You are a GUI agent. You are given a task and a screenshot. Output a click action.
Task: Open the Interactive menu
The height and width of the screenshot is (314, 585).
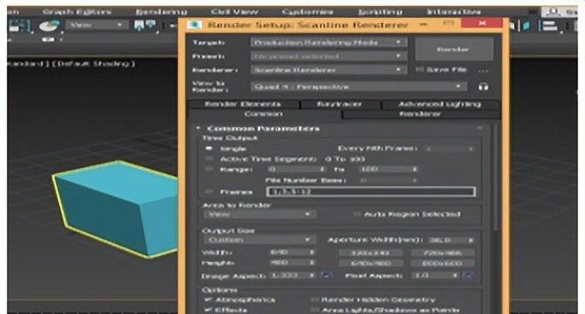pyautogui.click(x=453, y=12)
